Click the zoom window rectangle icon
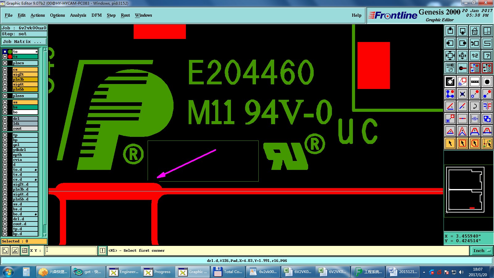The height and width of the screenshot is (278, 494). pyautogui.click(x=463, y=82)
